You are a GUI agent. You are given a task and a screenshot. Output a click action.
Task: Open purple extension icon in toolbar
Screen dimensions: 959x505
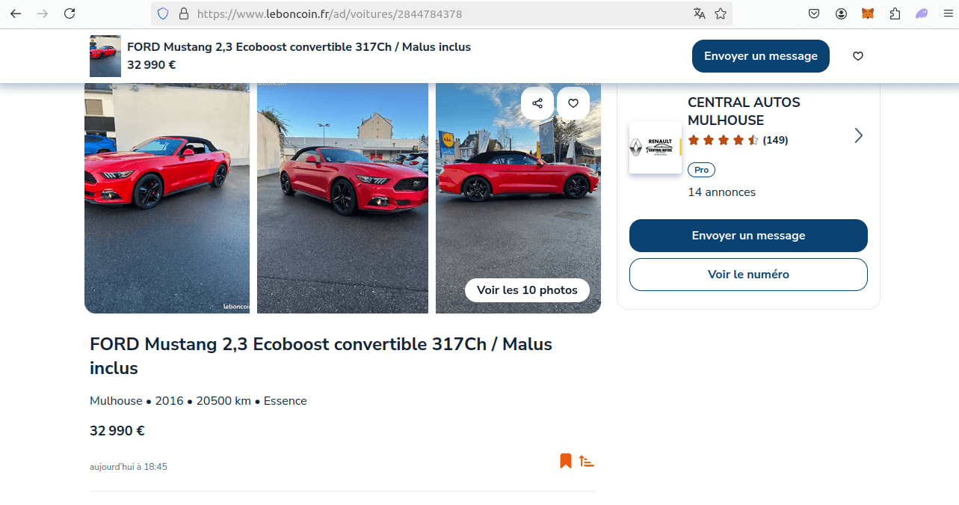click(x=922, y=13)
